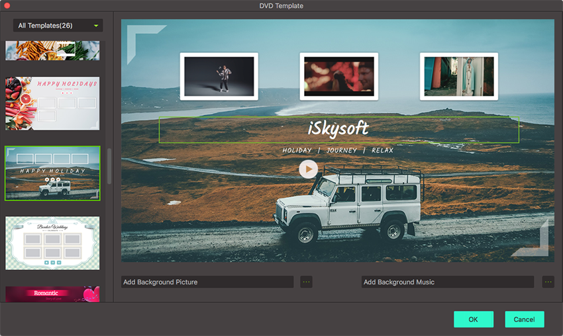Click the Add Background Picture field

point(207,282)
